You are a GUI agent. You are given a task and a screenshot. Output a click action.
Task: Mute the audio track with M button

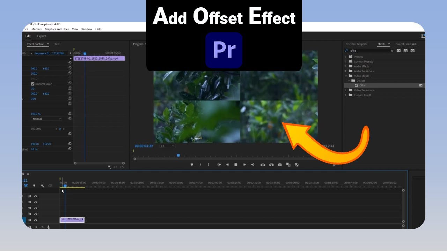click(36, 227)
